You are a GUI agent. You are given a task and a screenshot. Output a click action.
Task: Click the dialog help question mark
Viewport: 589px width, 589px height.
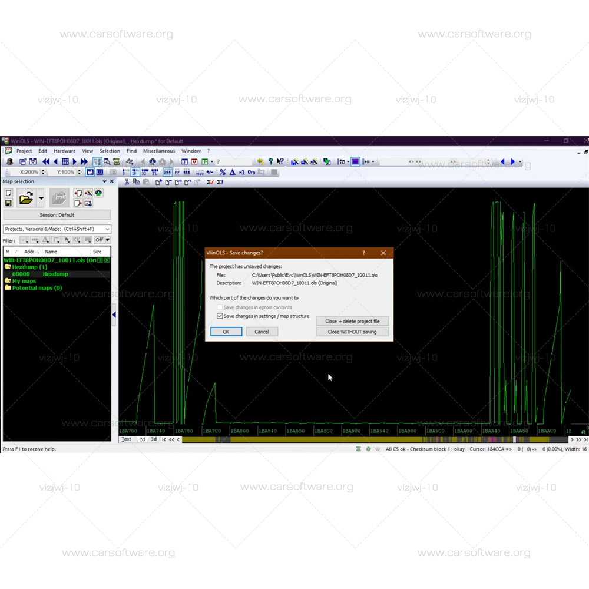coord(363,253)
